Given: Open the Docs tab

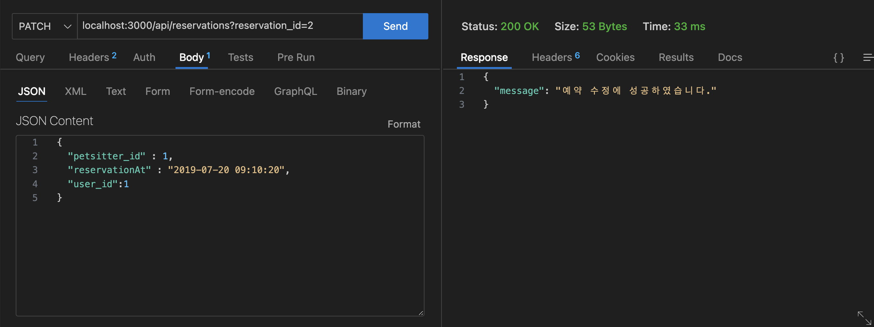Looking at the screenshot, I should coord(730,57).
